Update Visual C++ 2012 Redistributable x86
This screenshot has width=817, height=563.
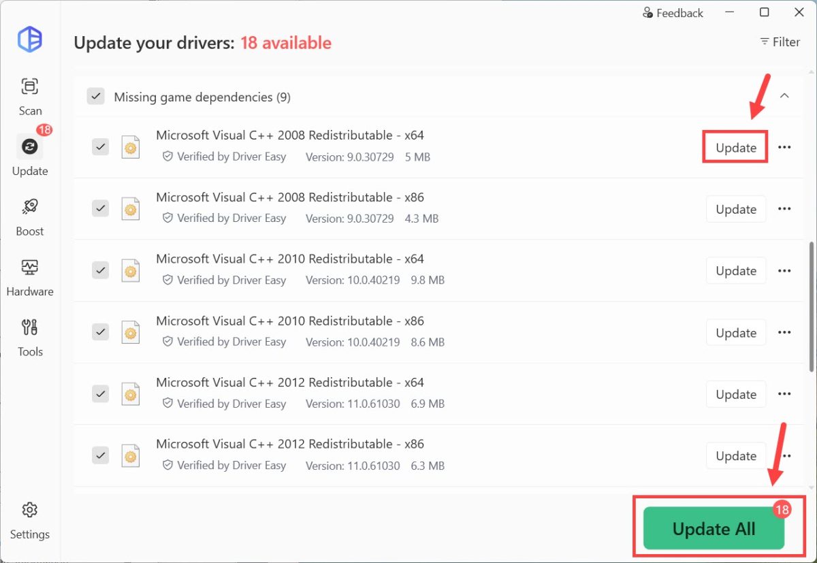tap(736, 455)
